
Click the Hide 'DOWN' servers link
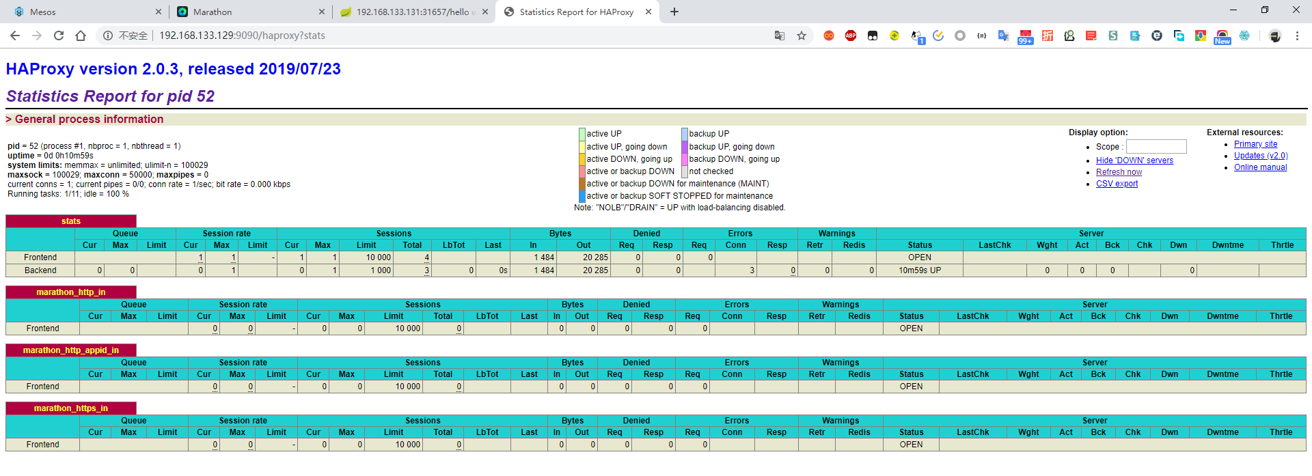[1134, 160]
